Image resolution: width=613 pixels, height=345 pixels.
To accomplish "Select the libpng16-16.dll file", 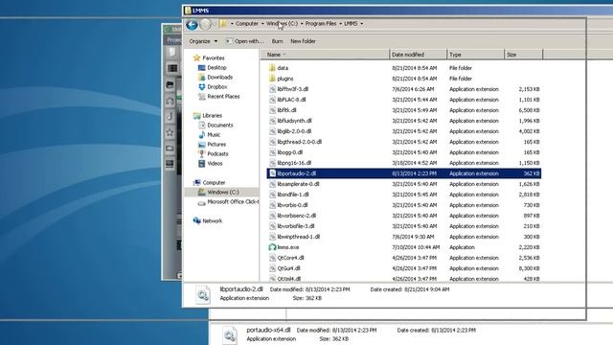I will point(294,163).
